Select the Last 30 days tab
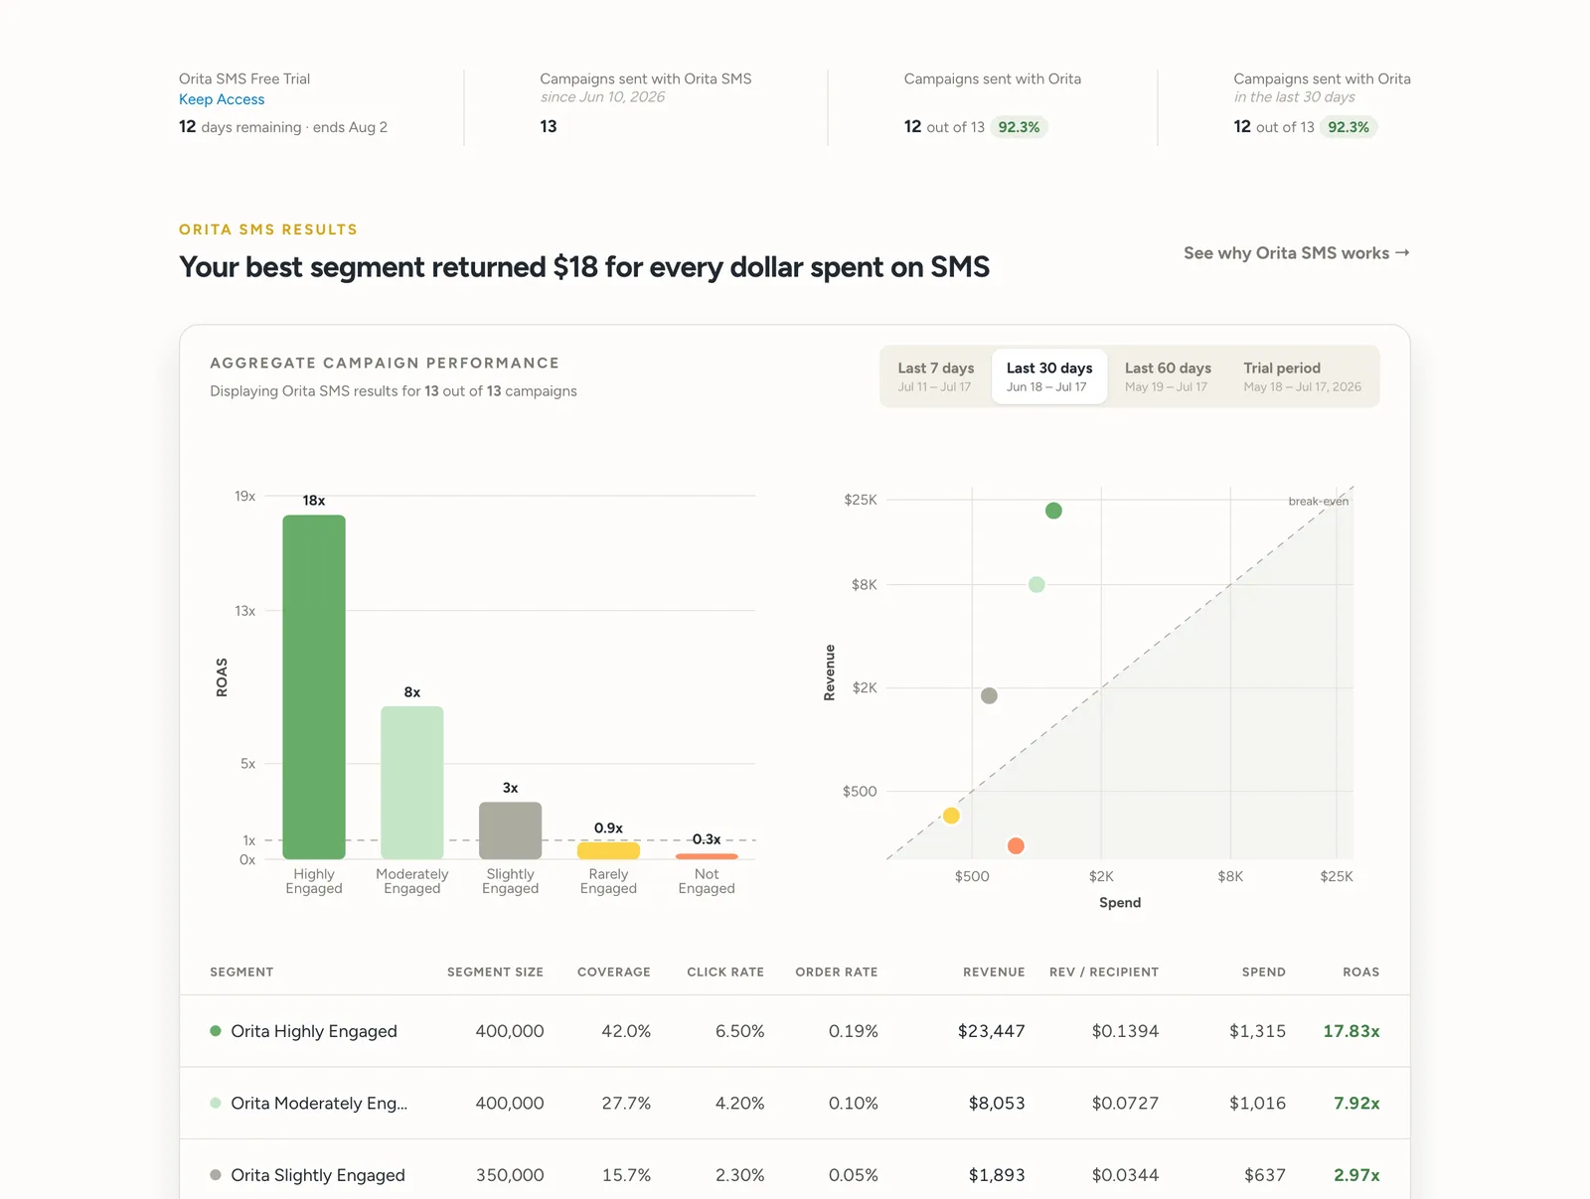This screenshot has width=1590, height=1199. coord(1049,376)
